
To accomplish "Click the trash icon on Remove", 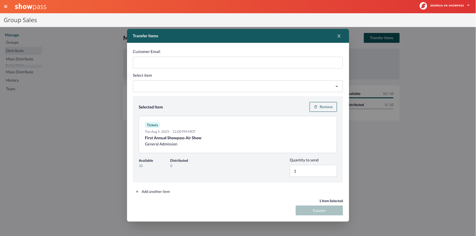I will [x=316, y=107].
